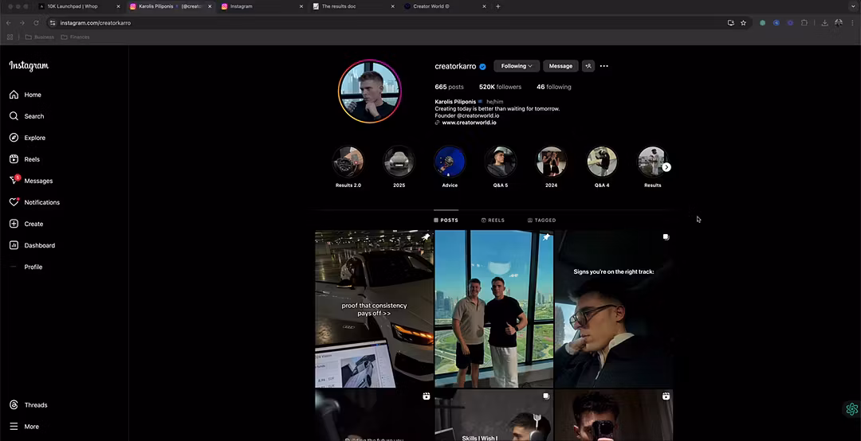Click the add similar accounts icon
This screenshot has width=861, height=441.
click(x=588, y=66)
